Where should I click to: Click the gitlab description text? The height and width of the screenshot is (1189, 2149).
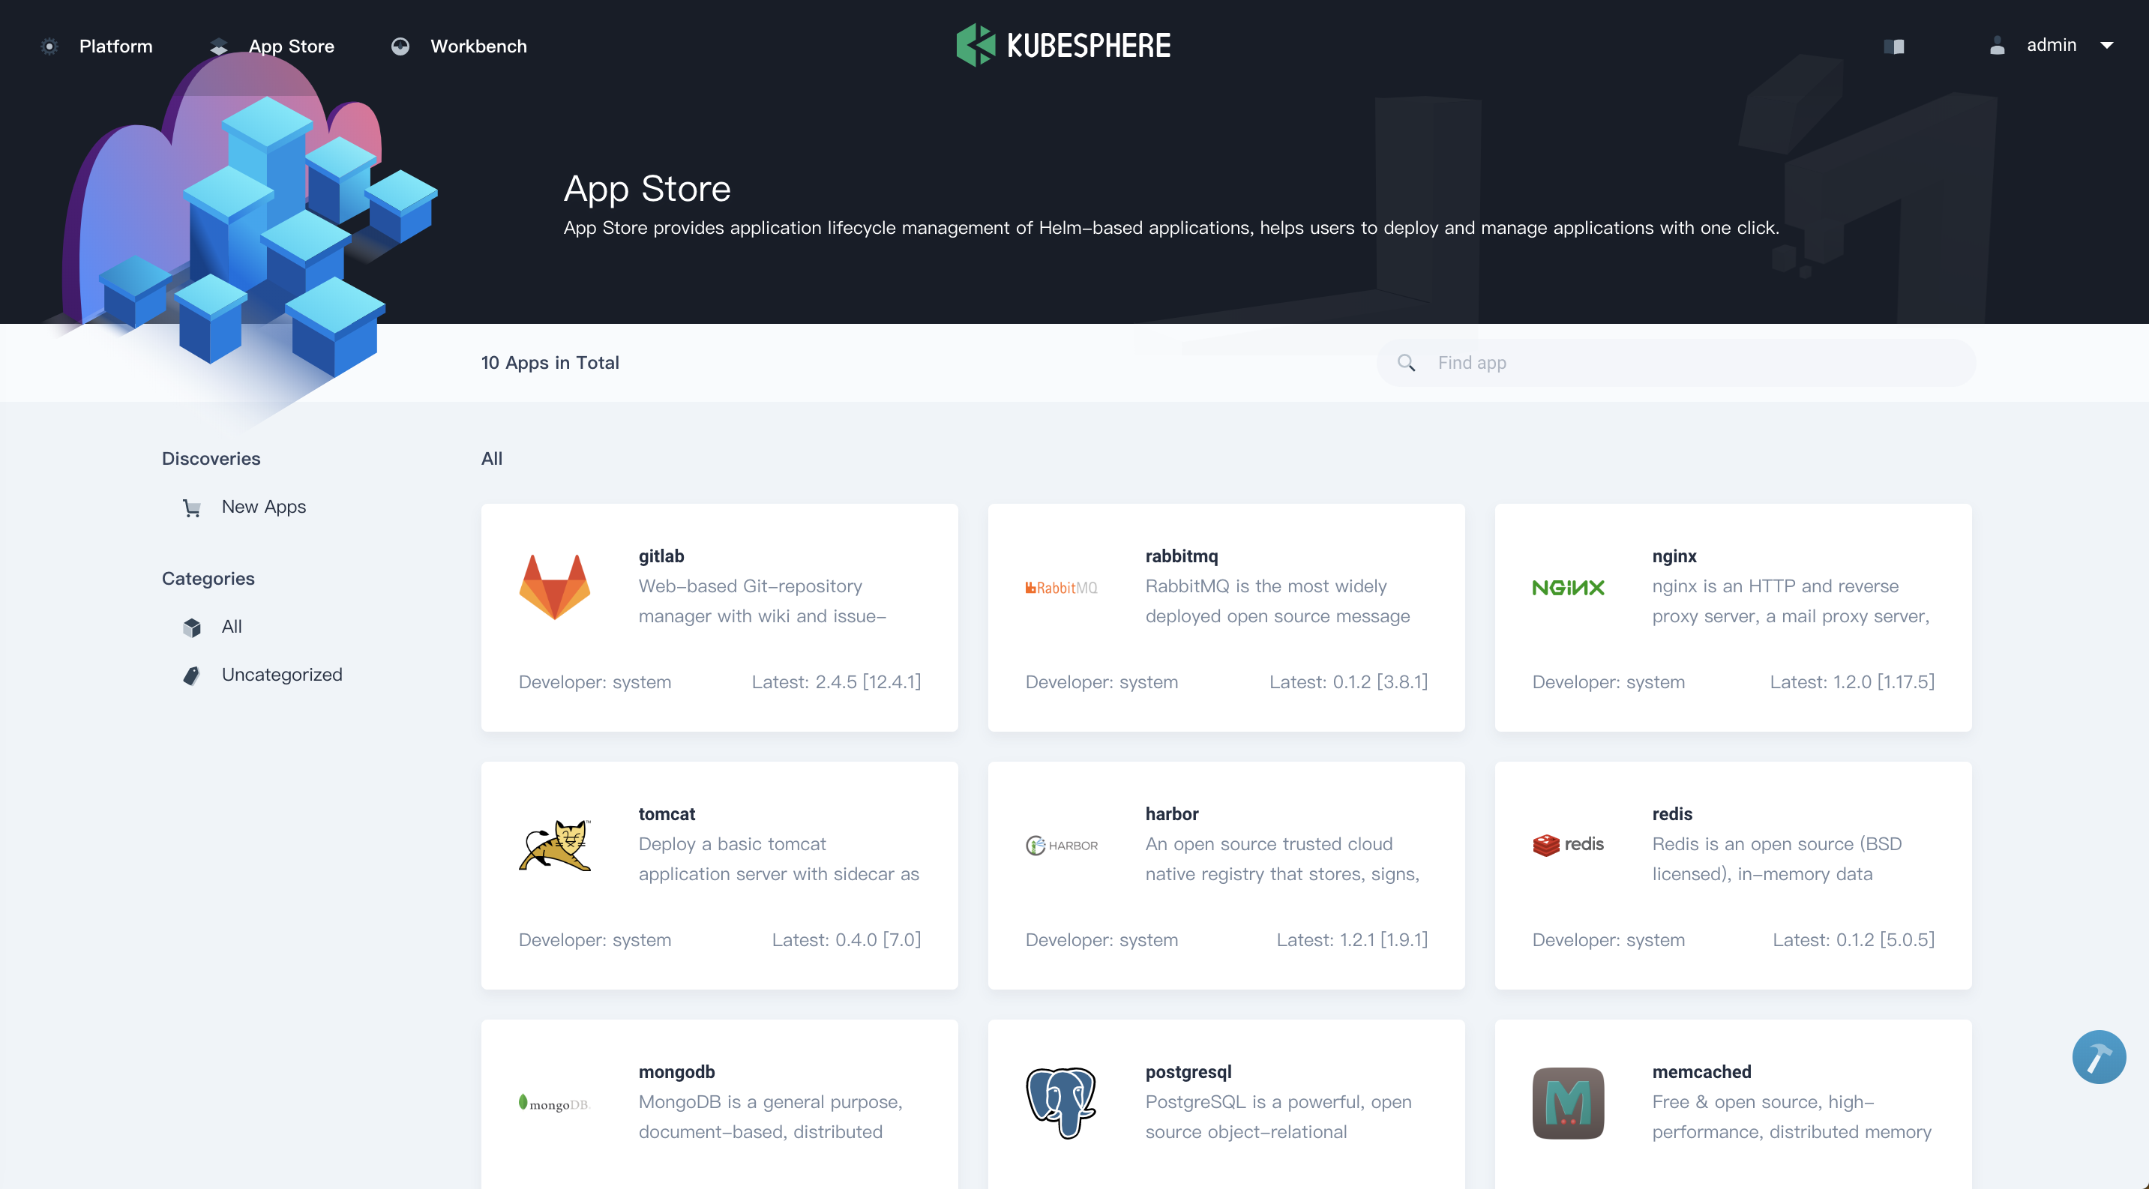pos(763,601)
